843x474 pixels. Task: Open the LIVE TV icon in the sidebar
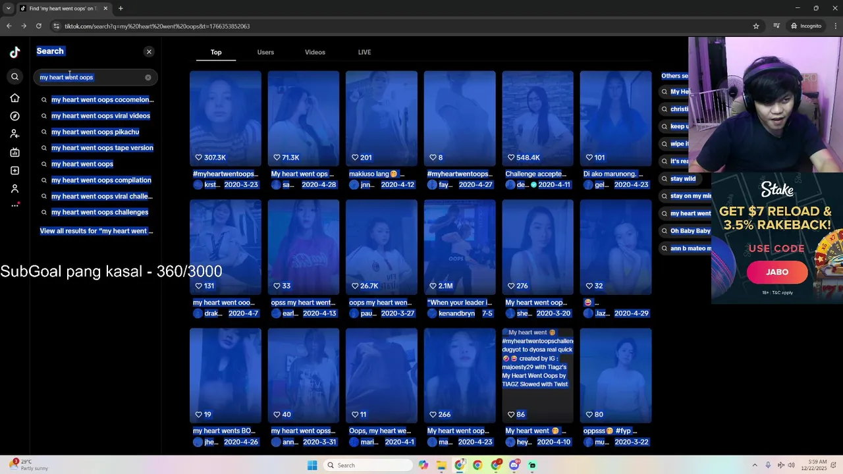pyautogui.click(x=14, y=153)
